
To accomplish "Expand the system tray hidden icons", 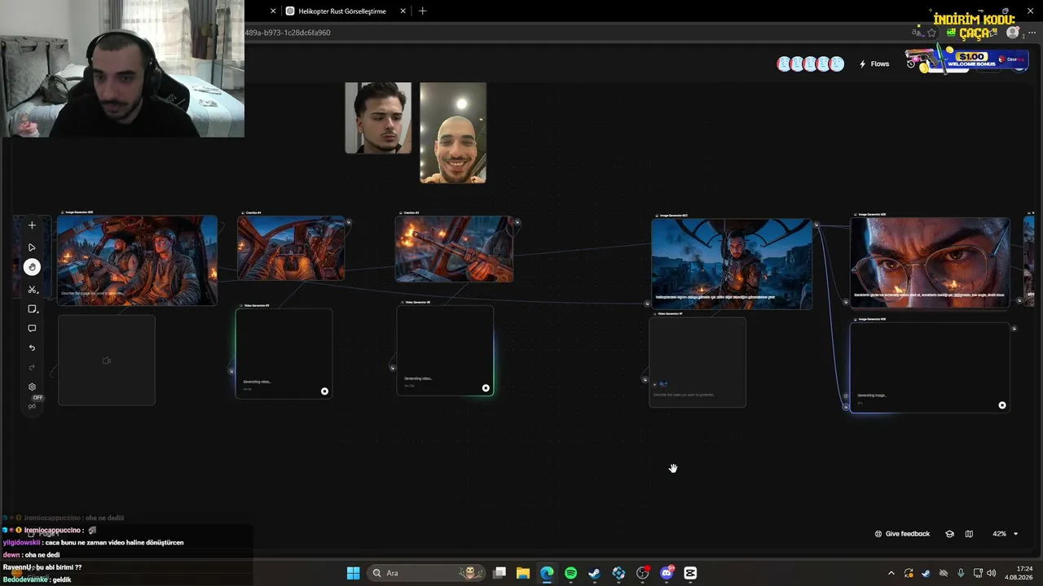I will click(891, 573).
